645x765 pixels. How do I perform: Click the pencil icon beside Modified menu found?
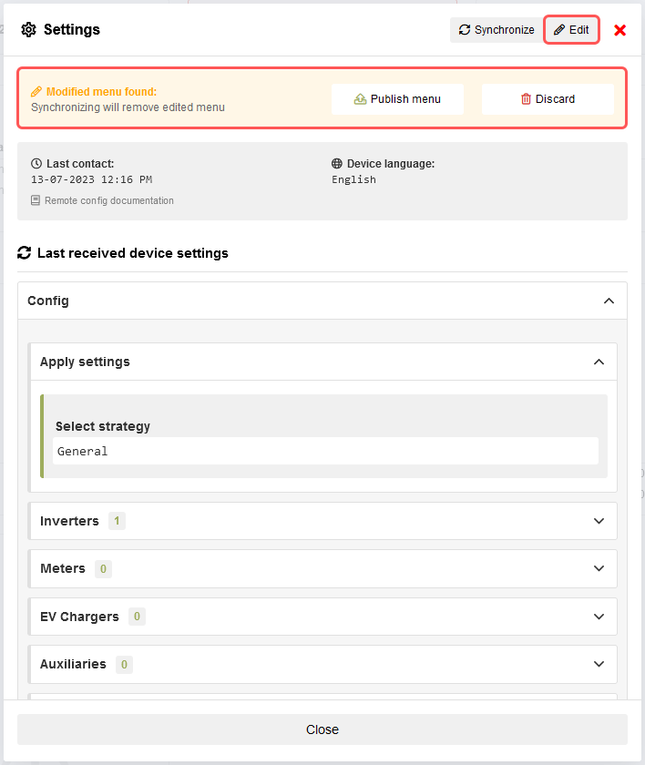[36, 92]
